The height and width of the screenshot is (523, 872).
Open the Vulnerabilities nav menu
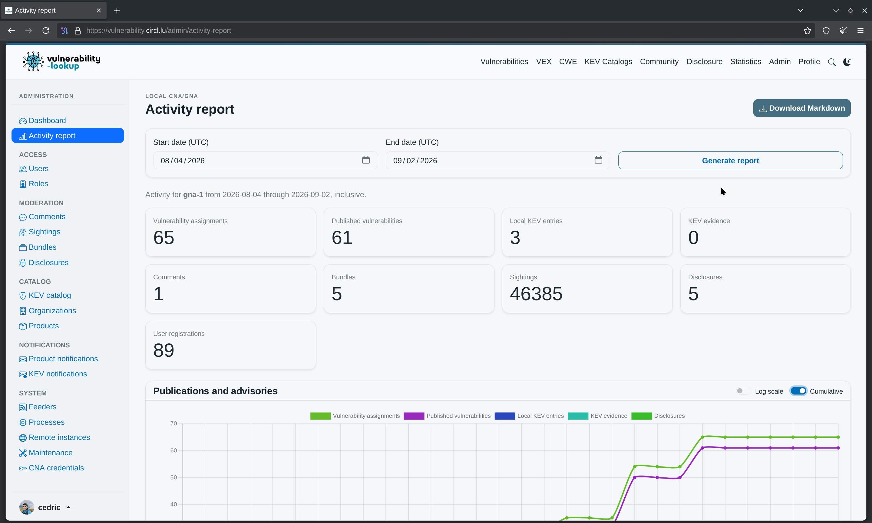click(504, 62)
